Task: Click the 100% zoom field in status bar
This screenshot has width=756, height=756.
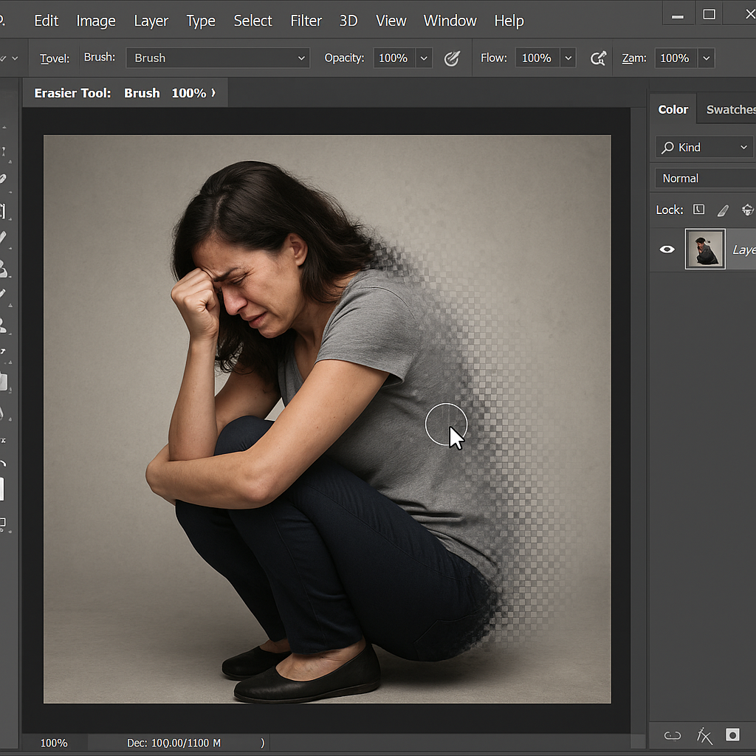Action: [x=54, y=743]
